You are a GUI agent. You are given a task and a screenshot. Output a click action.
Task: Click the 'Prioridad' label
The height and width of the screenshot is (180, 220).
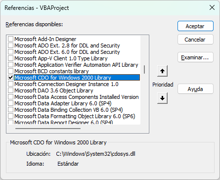tap(163, 85)
